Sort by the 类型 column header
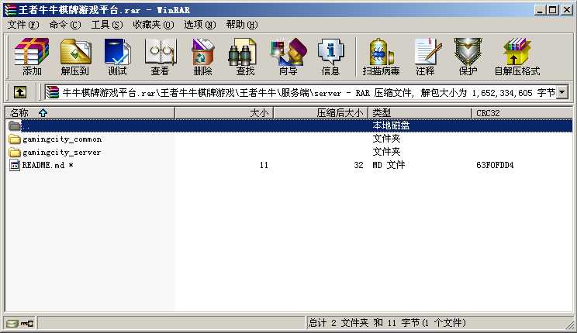Viewport: 577px width, 333px height. tap(420, 113)
